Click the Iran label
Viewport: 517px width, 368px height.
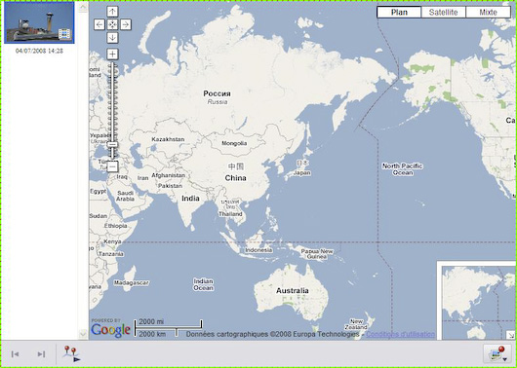[x=142, y=178]
